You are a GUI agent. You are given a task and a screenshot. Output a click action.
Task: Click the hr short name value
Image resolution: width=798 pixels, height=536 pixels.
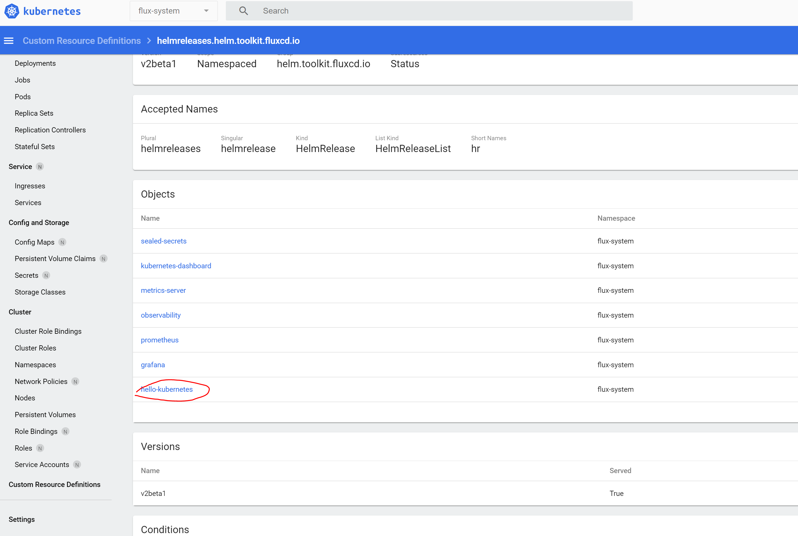coord(475,149)
